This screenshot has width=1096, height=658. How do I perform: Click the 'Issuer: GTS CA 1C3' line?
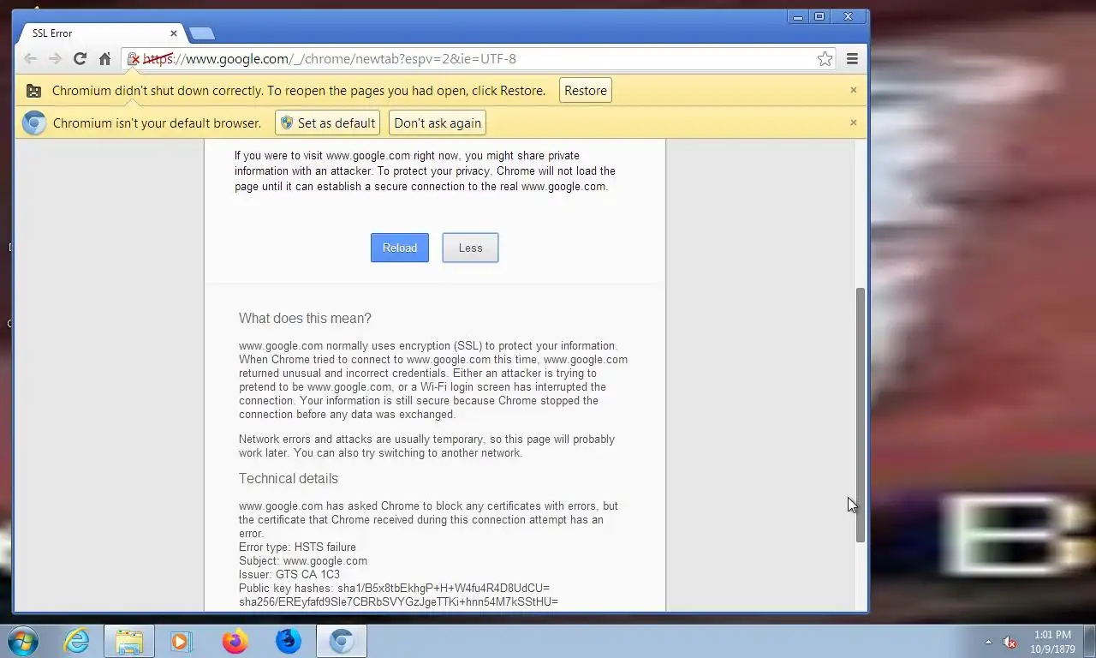tap(289, 575)
